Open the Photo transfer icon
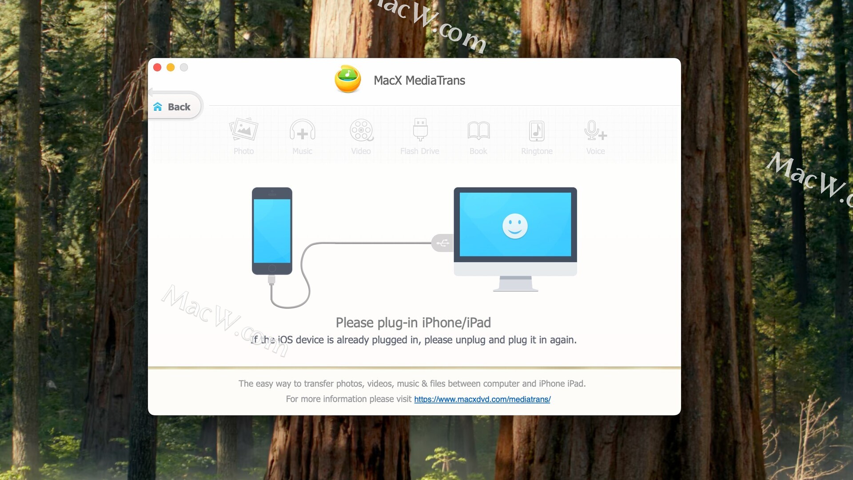 click(243, 130)
